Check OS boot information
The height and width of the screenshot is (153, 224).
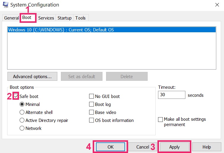(92, 120)
